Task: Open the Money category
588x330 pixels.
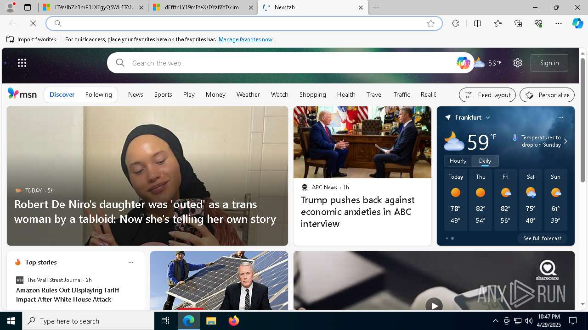Action: click(215, 94)
